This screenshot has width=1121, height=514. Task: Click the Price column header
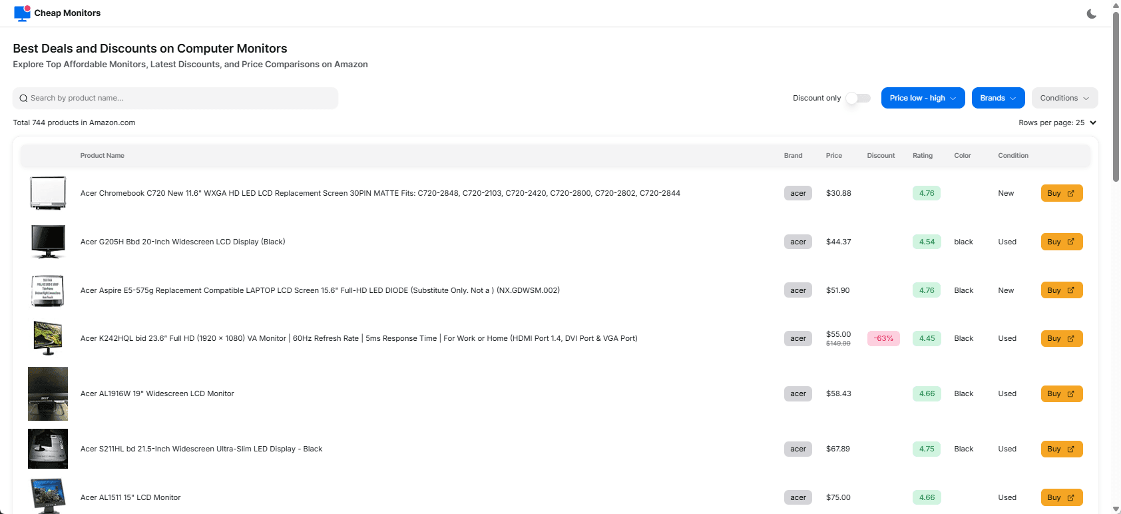(834, 156)
